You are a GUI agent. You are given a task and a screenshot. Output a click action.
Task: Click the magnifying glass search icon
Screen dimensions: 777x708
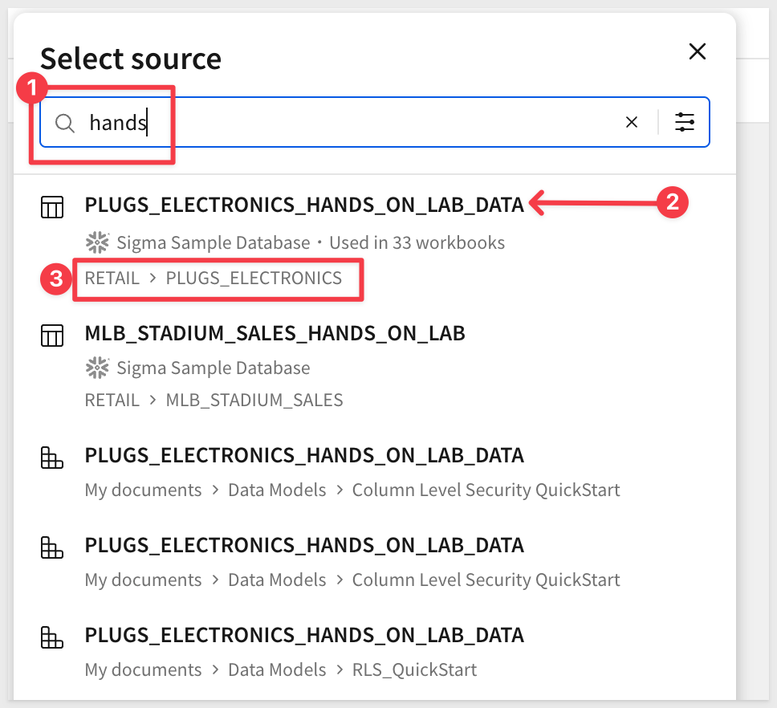[65, 123]
